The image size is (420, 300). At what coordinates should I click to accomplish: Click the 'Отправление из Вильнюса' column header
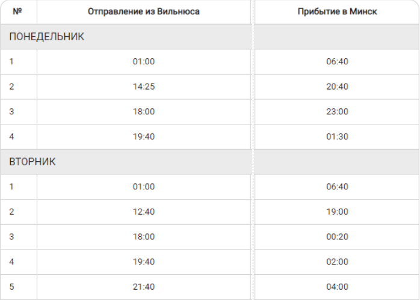click(x=143, y=12)
